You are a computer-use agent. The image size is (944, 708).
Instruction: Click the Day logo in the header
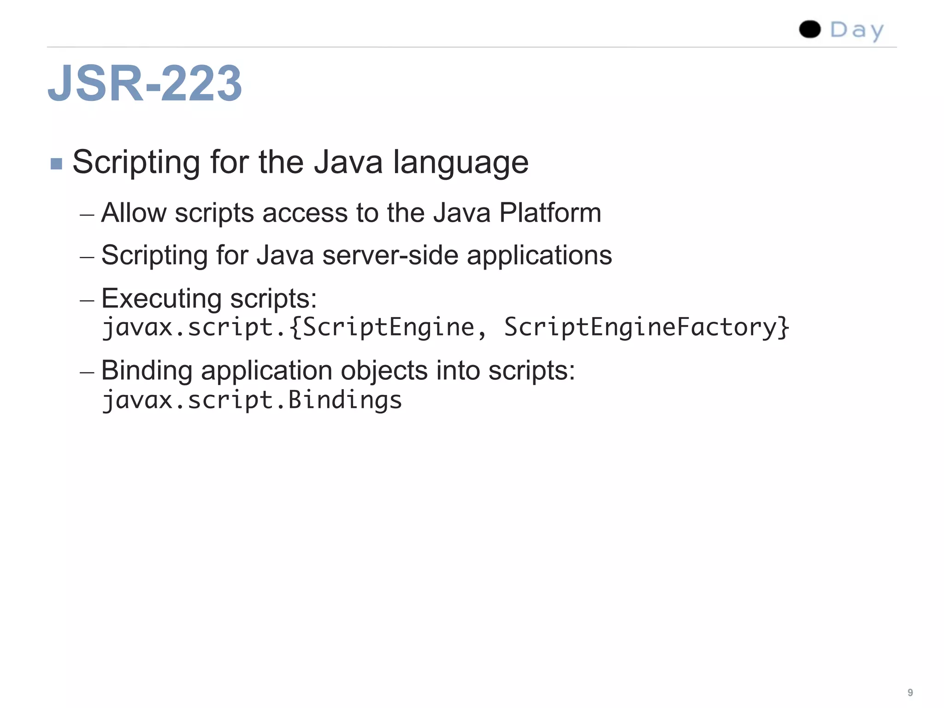click(841, 30)
